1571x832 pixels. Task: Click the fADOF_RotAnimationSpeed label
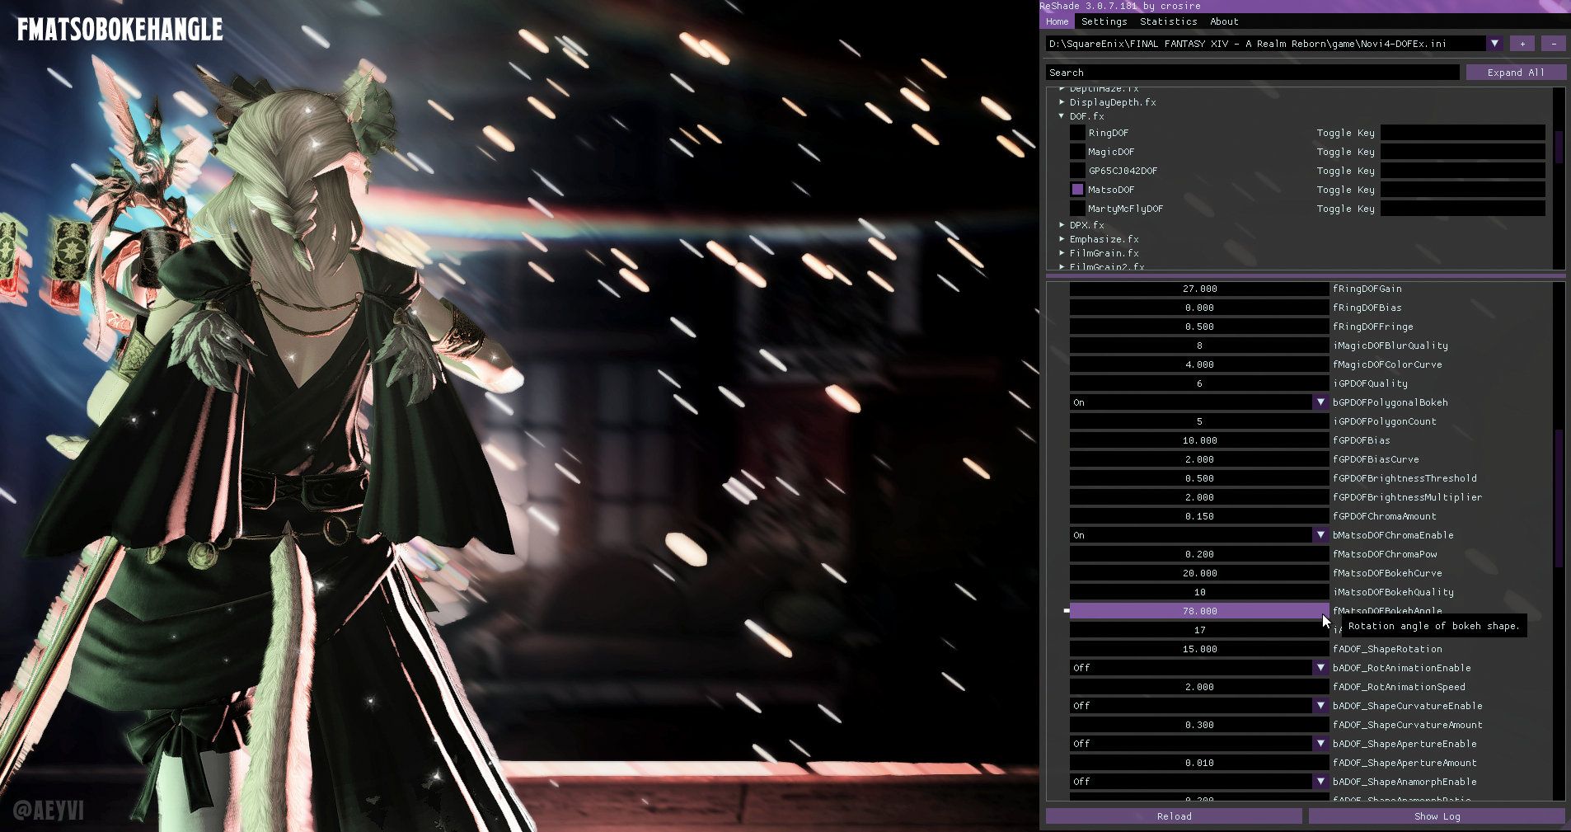click(1399, 687)
